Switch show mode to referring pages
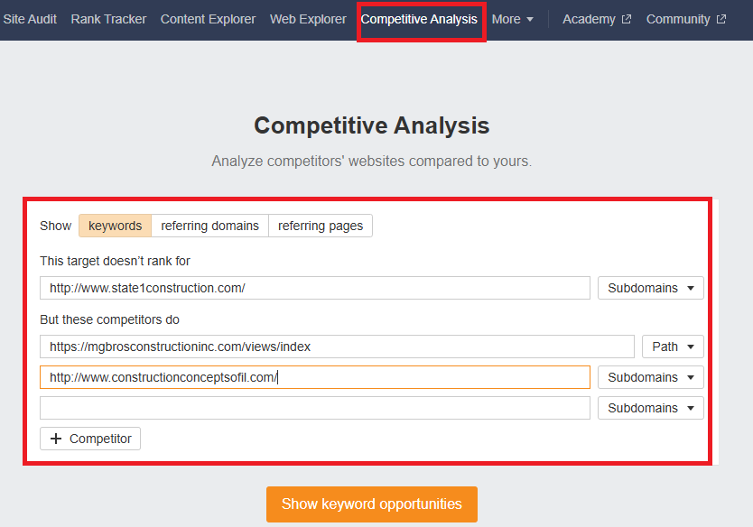Screen dimensions: 753x527 321,226
